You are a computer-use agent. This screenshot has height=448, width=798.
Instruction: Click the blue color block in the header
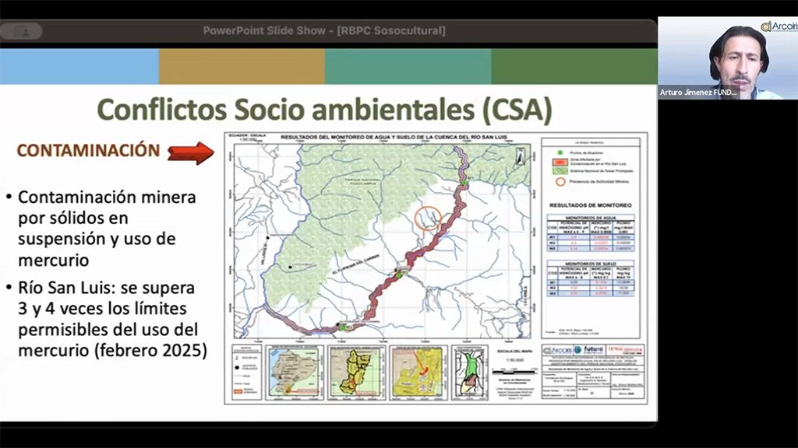click(x=79, y=67)
